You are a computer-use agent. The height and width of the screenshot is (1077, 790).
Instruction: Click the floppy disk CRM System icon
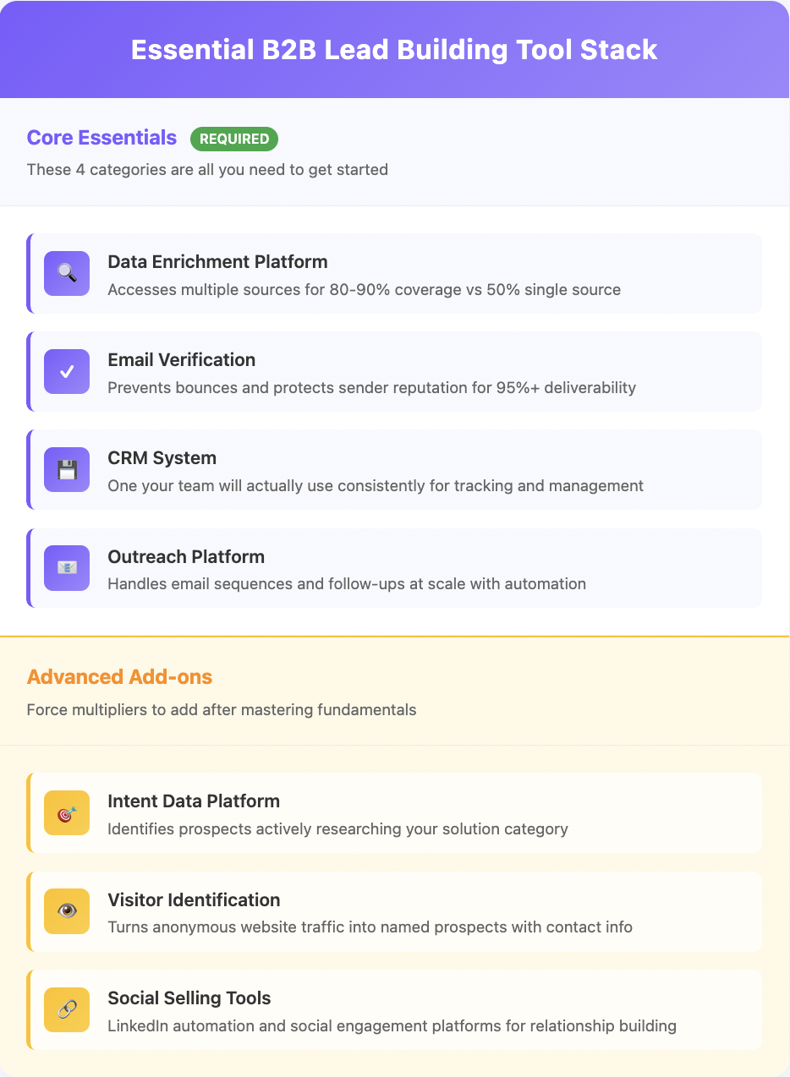tap(67, 469)
